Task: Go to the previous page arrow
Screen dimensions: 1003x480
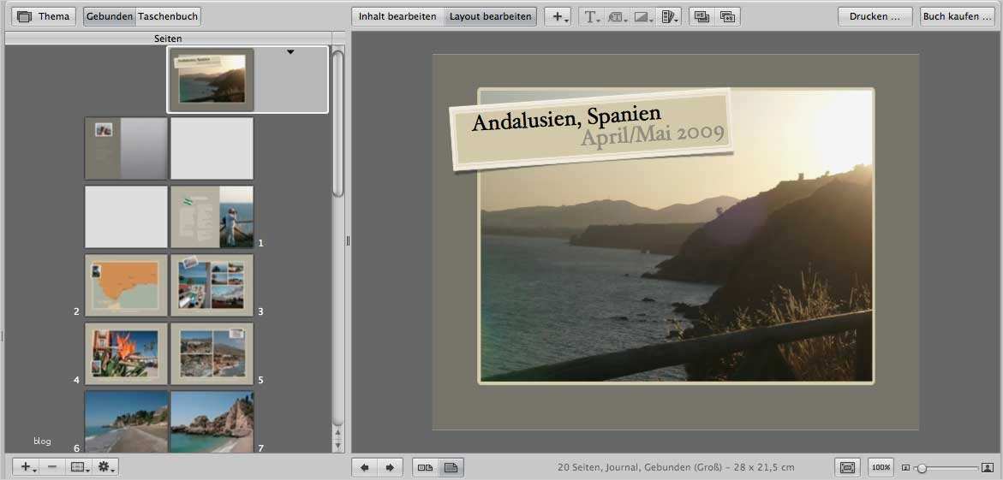Action: [365, 467]
